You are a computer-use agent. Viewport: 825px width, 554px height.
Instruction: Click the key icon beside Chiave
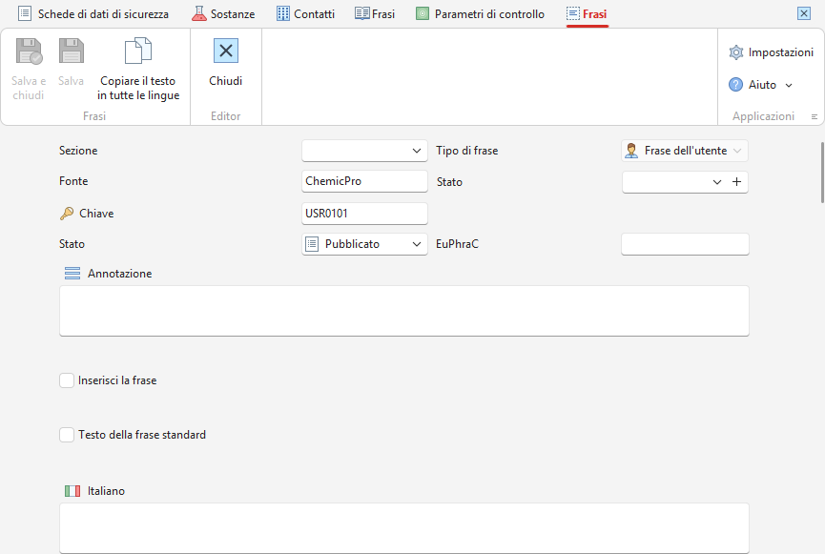[x=67, y=213]
